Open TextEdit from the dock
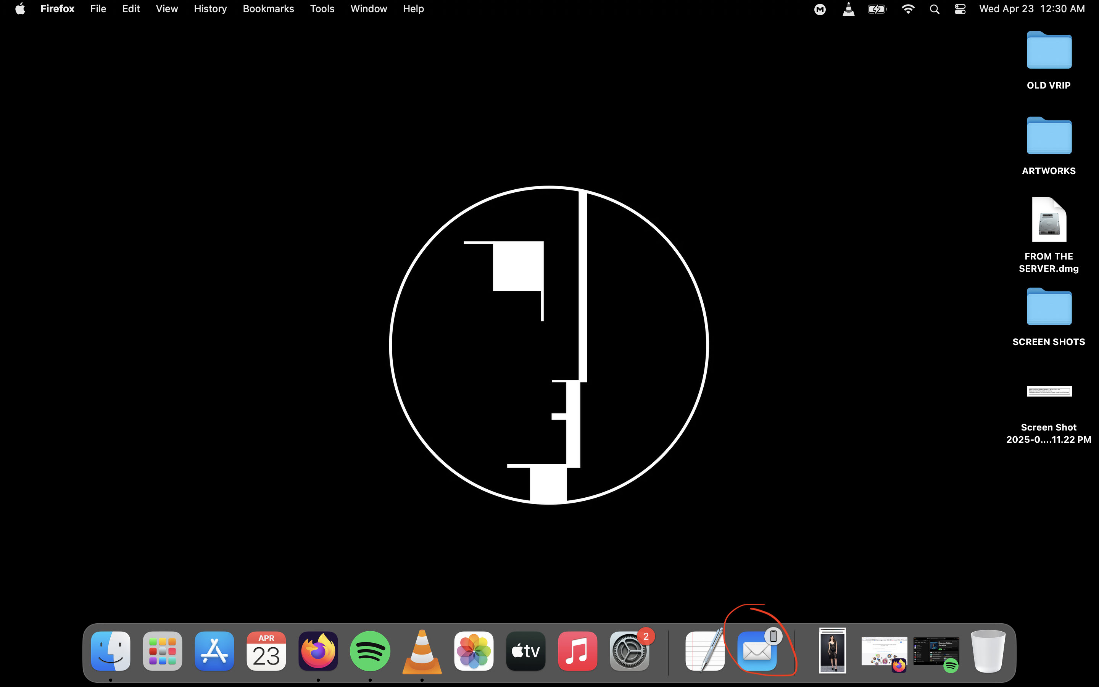The image size is (1099, 687). coord(704,651)
